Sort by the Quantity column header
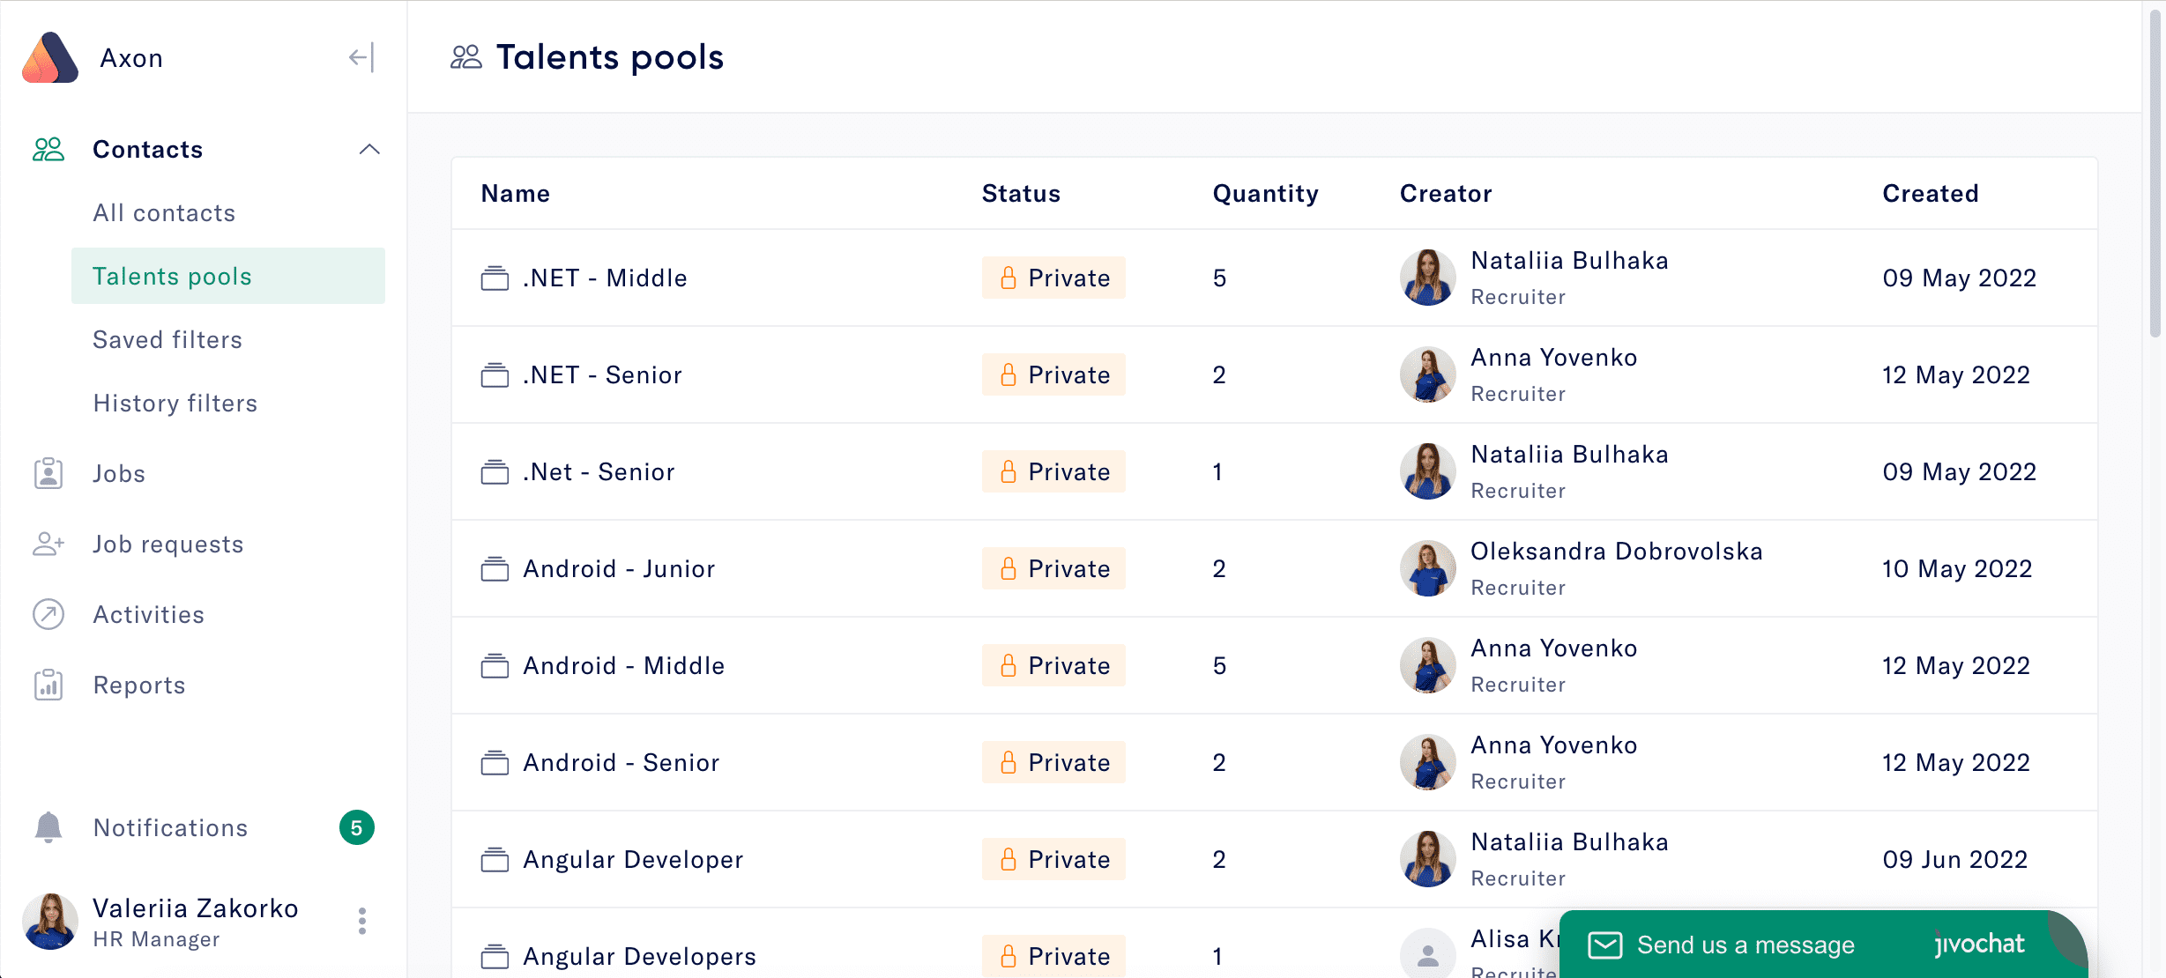This screenshot has height=978, width=2166. coord(1265,193)
